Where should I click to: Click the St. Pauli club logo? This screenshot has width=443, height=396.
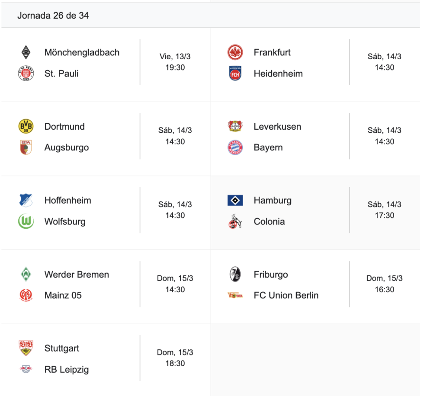click(x=26, y=73)
